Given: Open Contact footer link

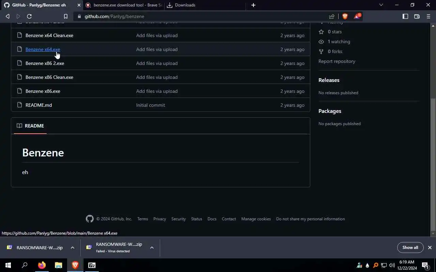Looking at the screenshot, I should [229, 219].
